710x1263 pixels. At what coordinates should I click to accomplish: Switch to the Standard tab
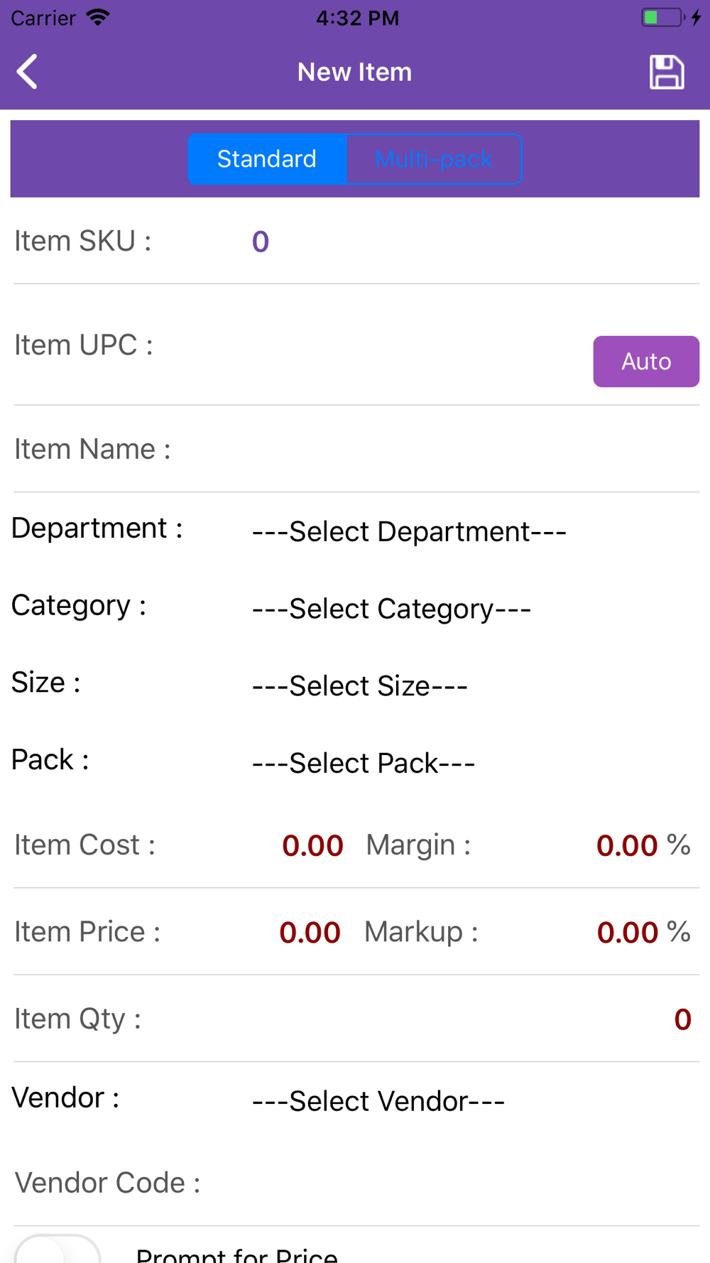(x=267, y=158)
